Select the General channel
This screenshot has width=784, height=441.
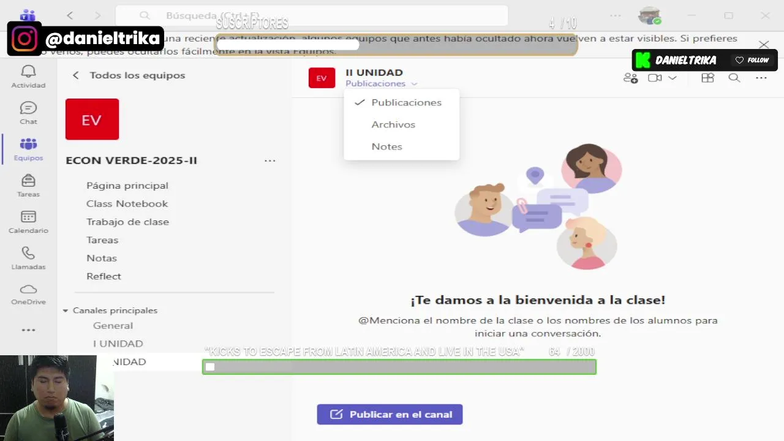[x=113, y=326]
